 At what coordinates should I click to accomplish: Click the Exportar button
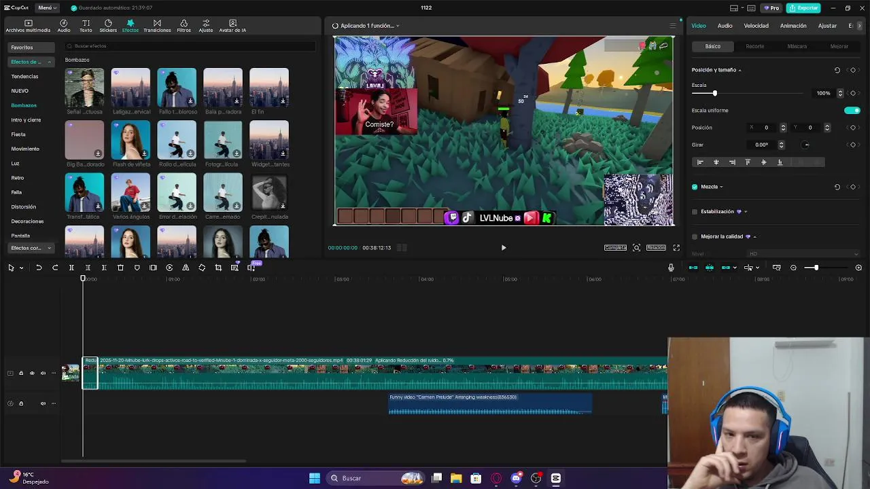pos(803,8)
